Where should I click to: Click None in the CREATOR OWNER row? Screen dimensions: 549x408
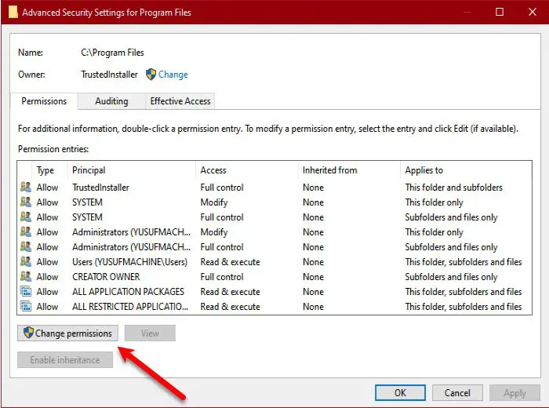pyautogui.click(x=313, y=277)
